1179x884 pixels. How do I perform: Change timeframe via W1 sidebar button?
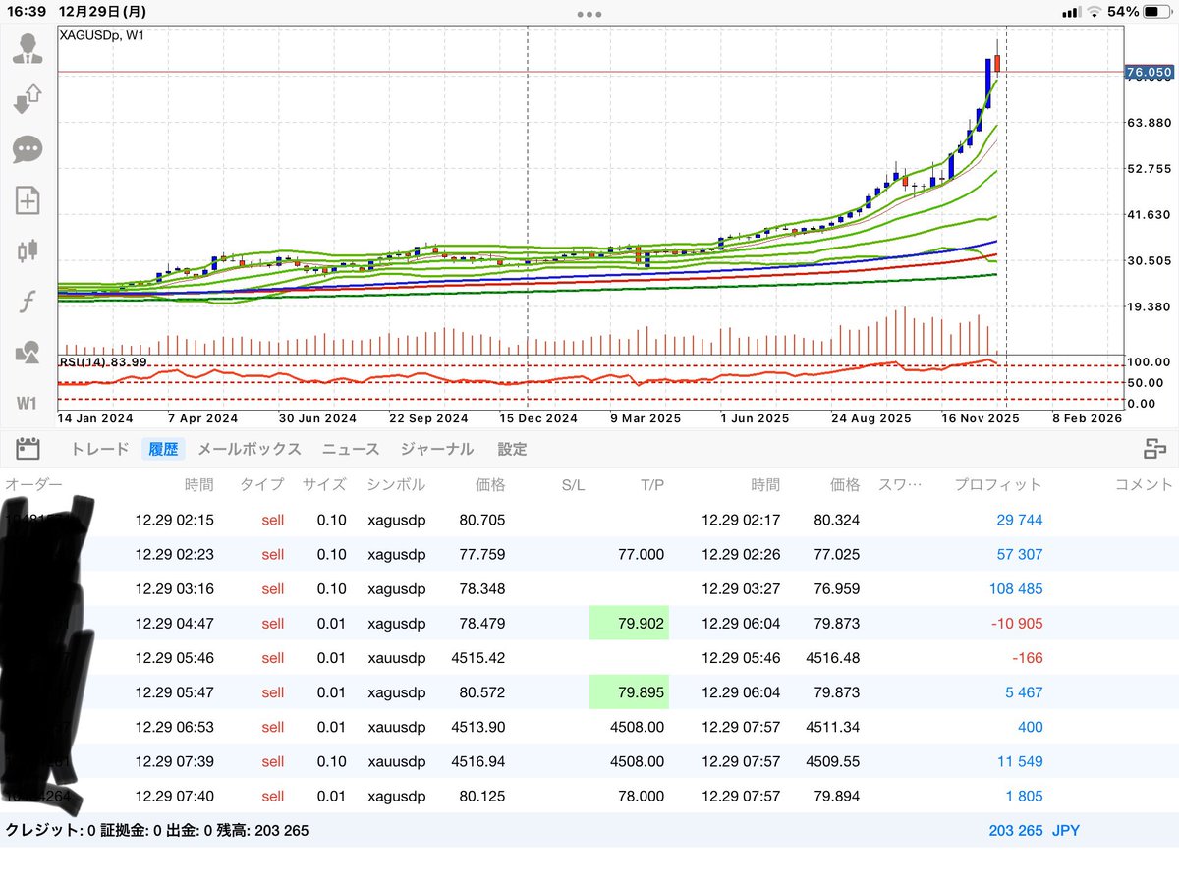(28, 403)
